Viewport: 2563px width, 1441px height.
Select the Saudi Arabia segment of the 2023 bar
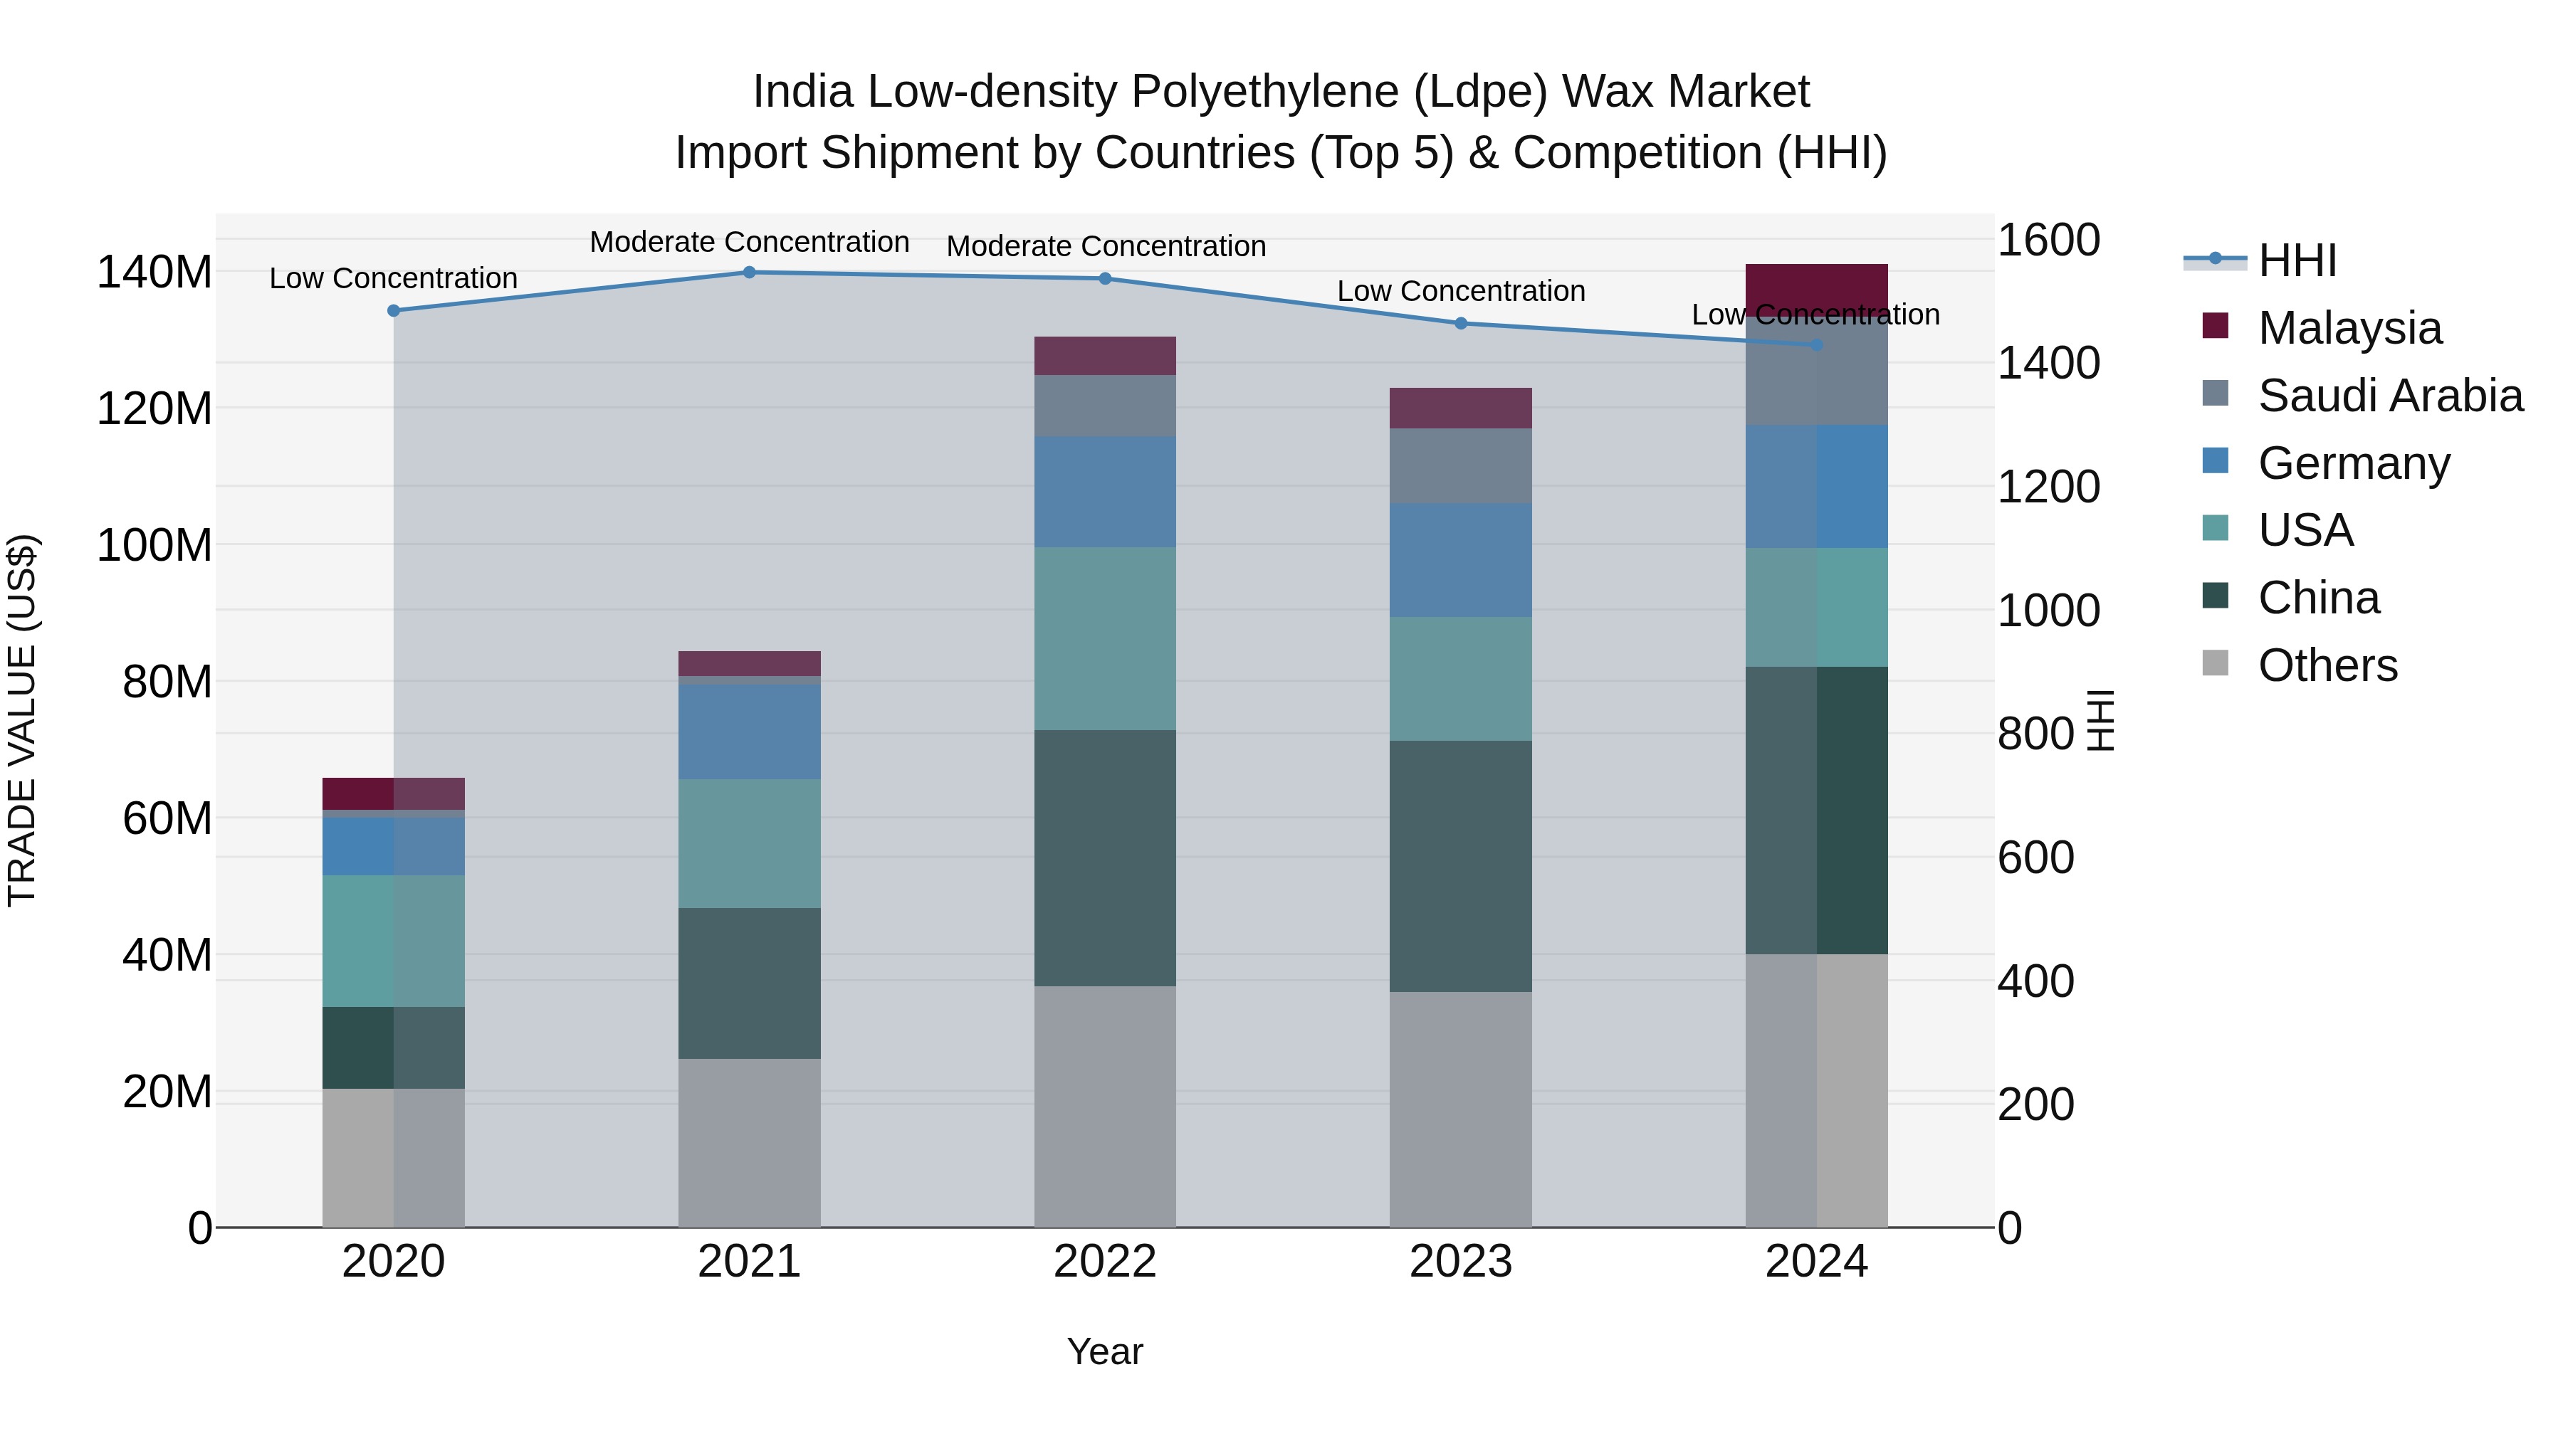(1461, 466)
